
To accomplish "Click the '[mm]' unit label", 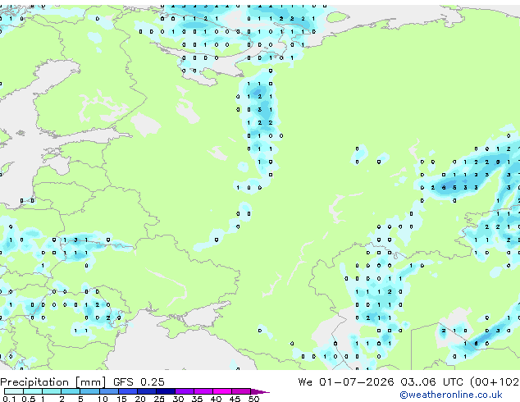I will tap(90, 382).
